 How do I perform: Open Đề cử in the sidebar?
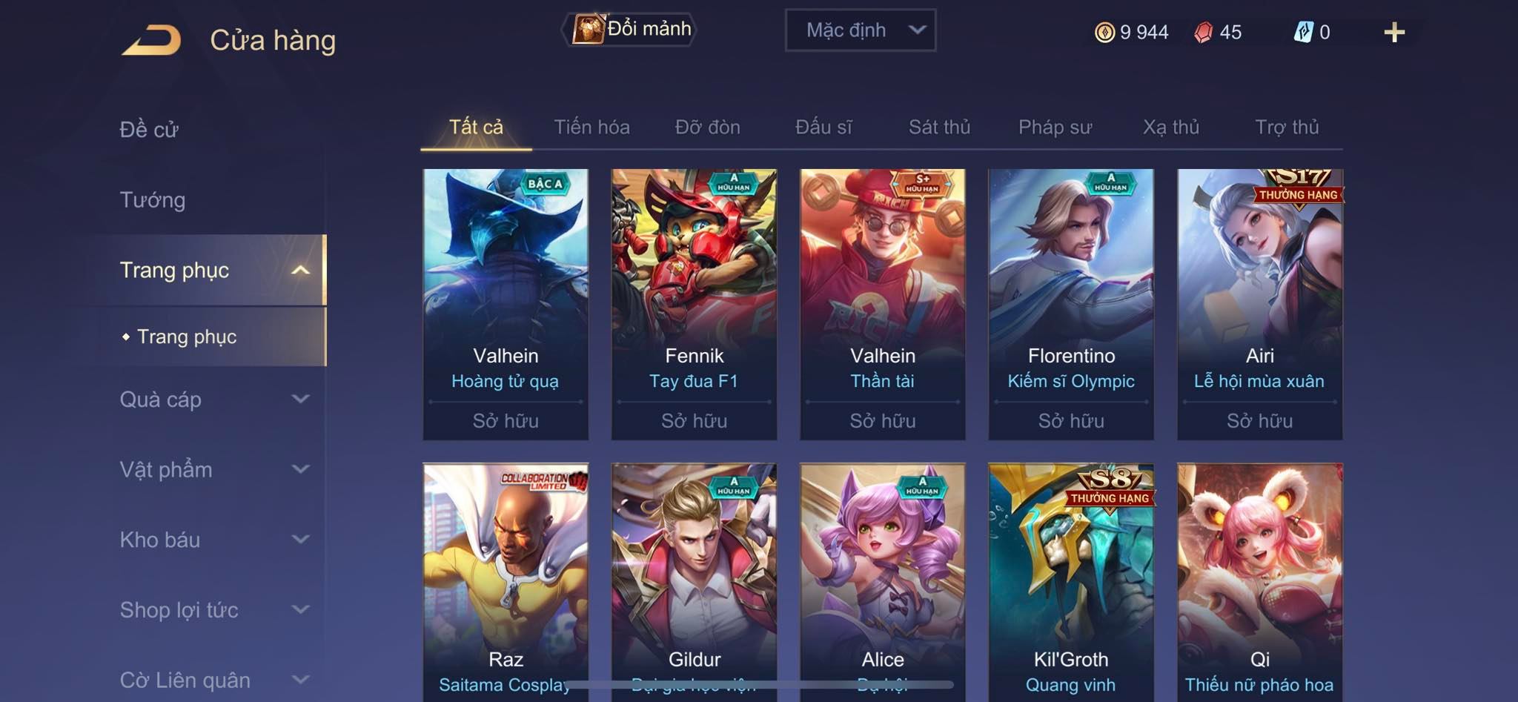(x=149, y=130)
